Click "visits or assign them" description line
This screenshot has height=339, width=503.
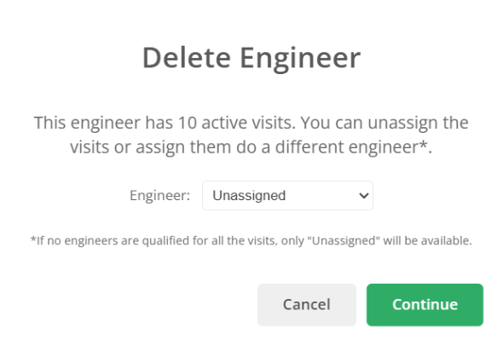click(x=151, y=147)
